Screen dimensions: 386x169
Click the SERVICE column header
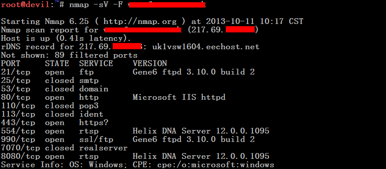point(96,63)
